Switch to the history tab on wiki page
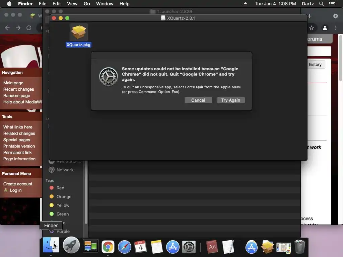The height and width of the screenshot is (257, 343). click(315, 65)
